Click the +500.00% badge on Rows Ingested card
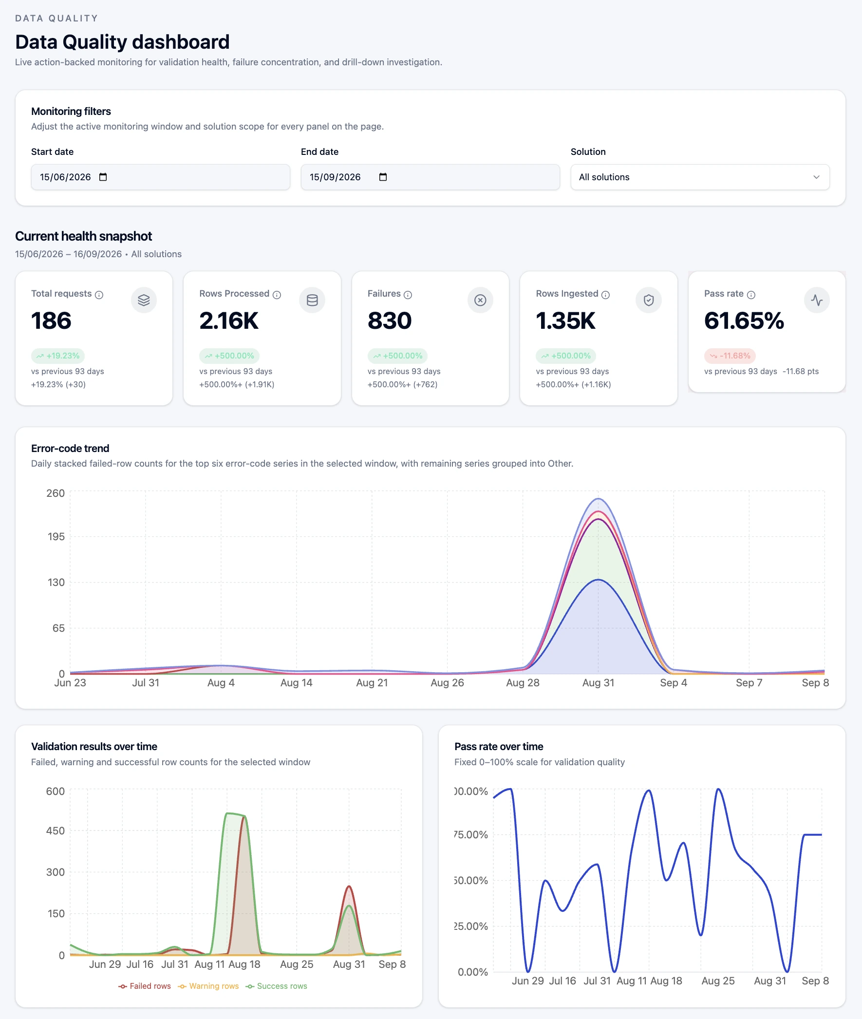Screen dimensions: 862x1019 [566, 356]
